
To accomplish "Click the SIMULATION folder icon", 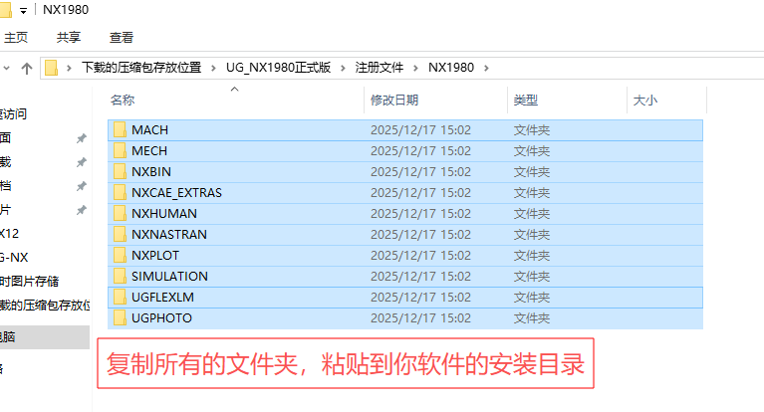I will (x=120, y=277).
